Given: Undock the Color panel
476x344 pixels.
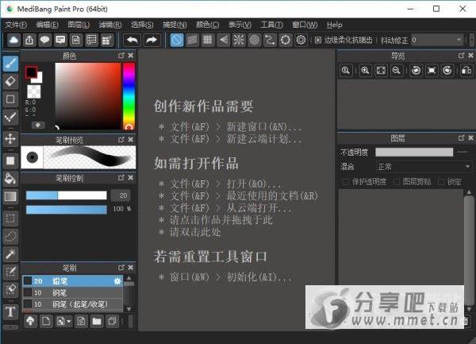Looking at the screenshot, I should pos(121,56).
